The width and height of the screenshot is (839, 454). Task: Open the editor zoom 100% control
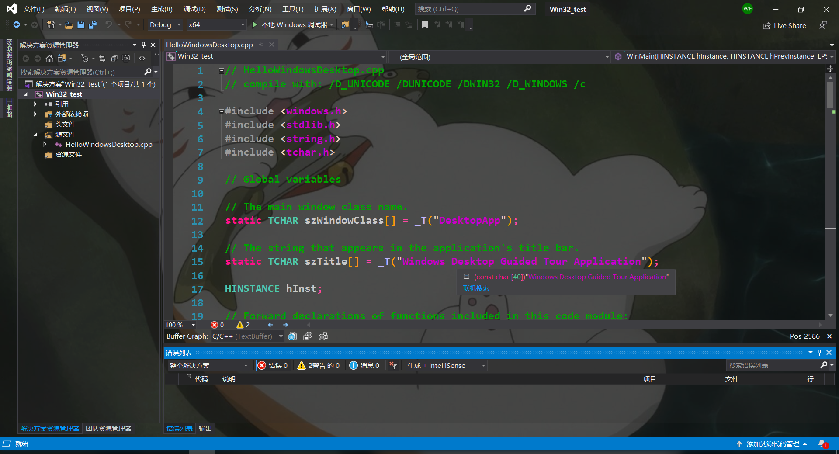179,325
